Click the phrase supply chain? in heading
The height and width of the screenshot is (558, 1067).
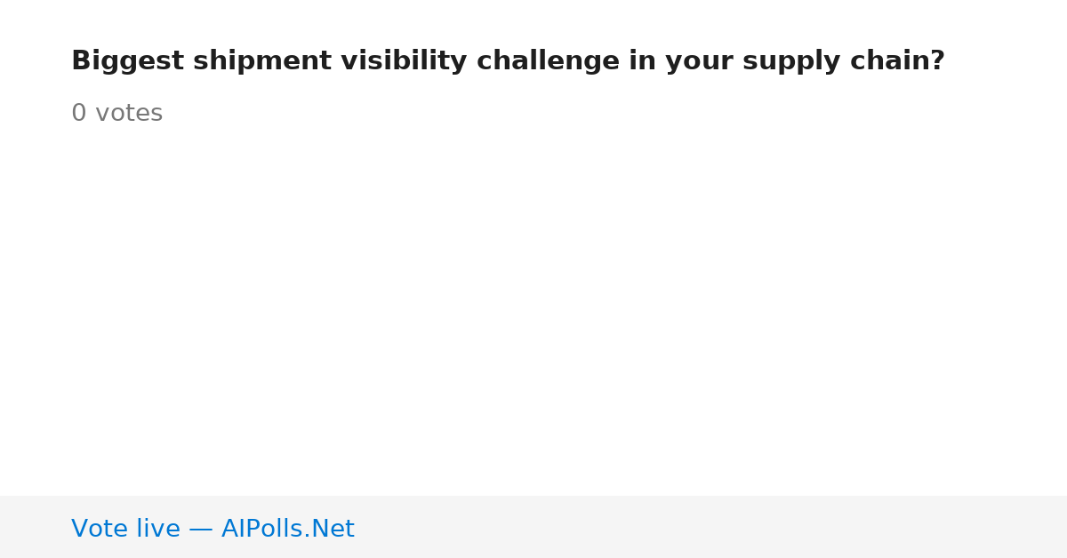tap(850, 61)
